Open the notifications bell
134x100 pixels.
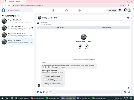[x=125, y=10]
